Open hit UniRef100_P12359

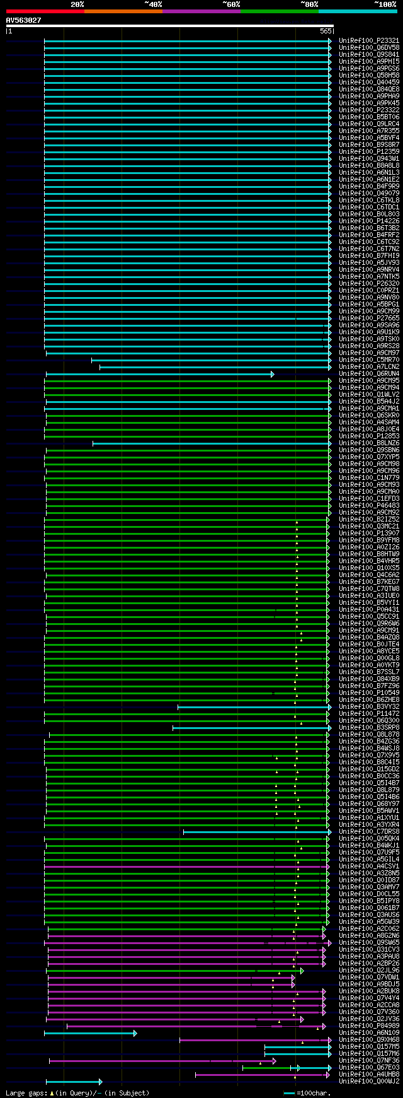[x=369, y=151]
